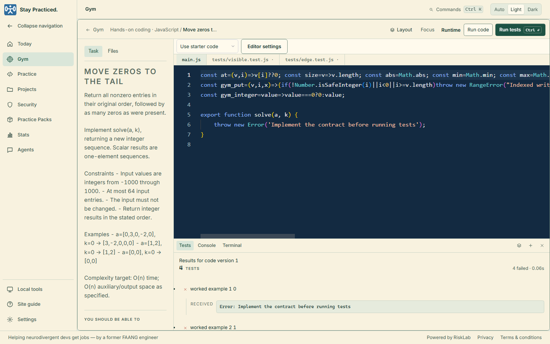Open Projects via its folder icon
550x344 pixels.
10,89
